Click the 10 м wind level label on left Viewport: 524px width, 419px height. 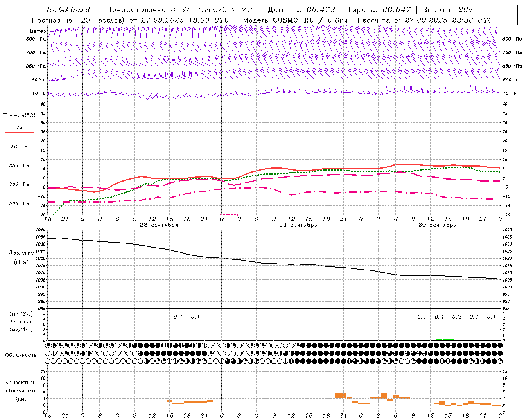coord(39,93)
